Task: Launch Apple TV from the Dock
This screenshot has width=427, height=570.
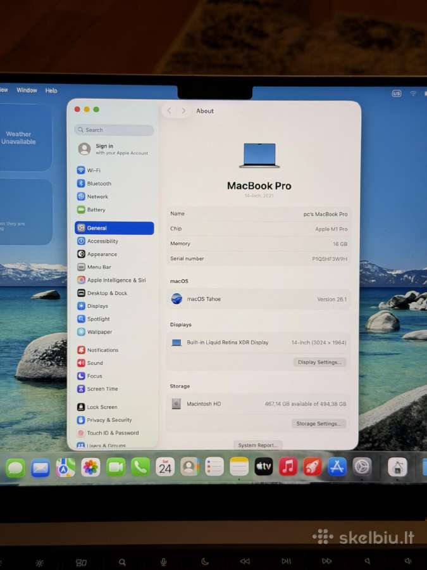Action: (264, 467)
